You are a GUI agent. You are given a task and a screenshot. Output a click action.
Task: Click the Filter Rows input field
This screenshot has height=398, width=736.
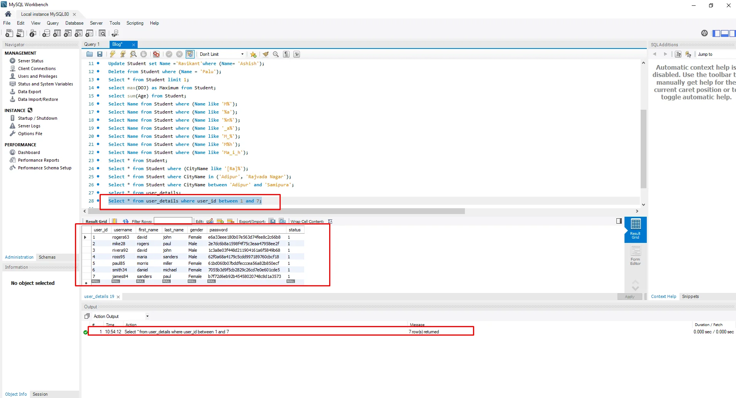pos(173,221)
